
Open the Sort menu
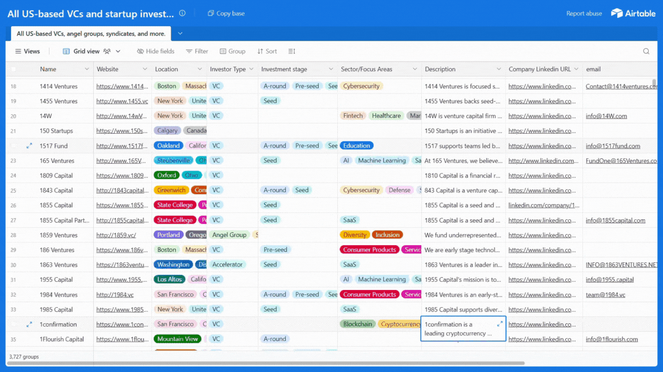click(x=267, y=51)
